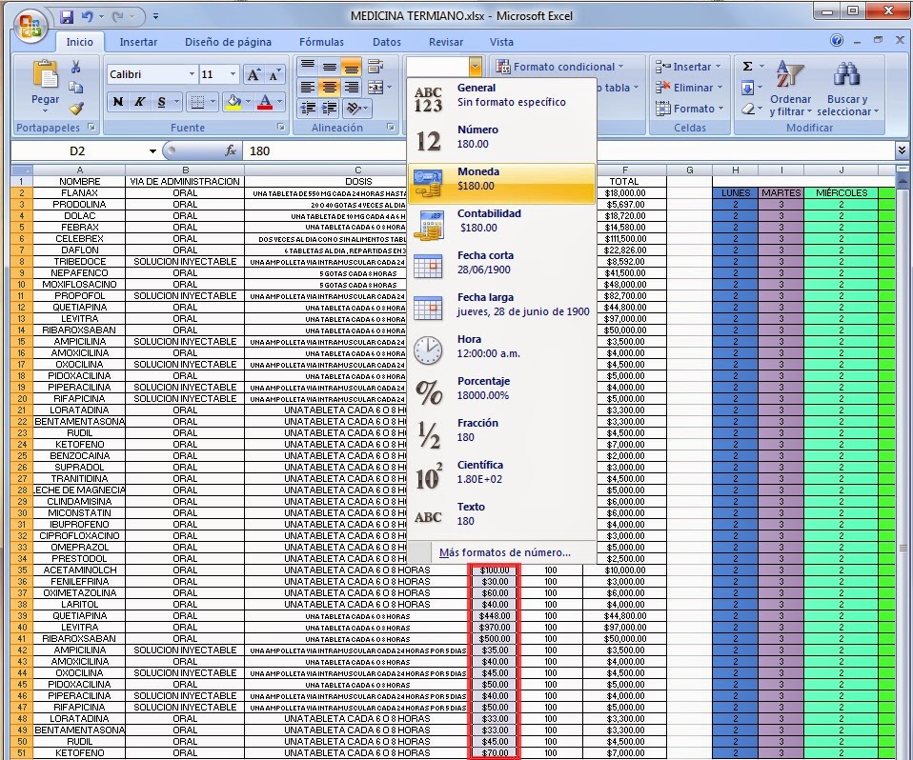The height and width of the screenshot is (760, 913).
Task: Click the Autosuma sigma icon
Action: (749, 66)
